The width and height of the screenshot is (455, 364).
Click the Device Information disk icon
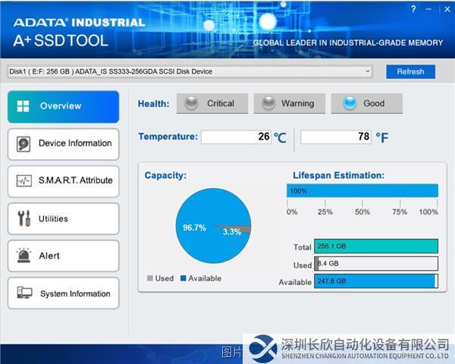coord(24,143)
